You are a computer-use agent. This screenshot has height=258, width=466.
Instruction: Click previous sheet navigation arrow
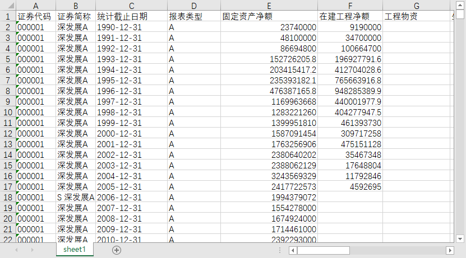(x=16, y=250)
